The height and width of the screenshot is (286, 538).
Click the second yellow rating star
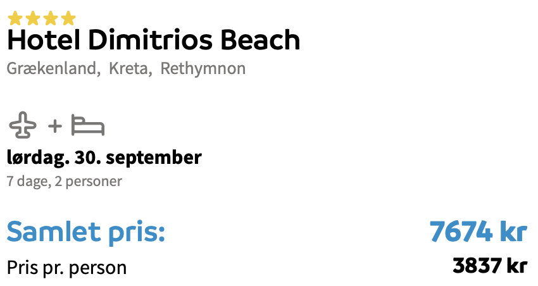point(32,18)
